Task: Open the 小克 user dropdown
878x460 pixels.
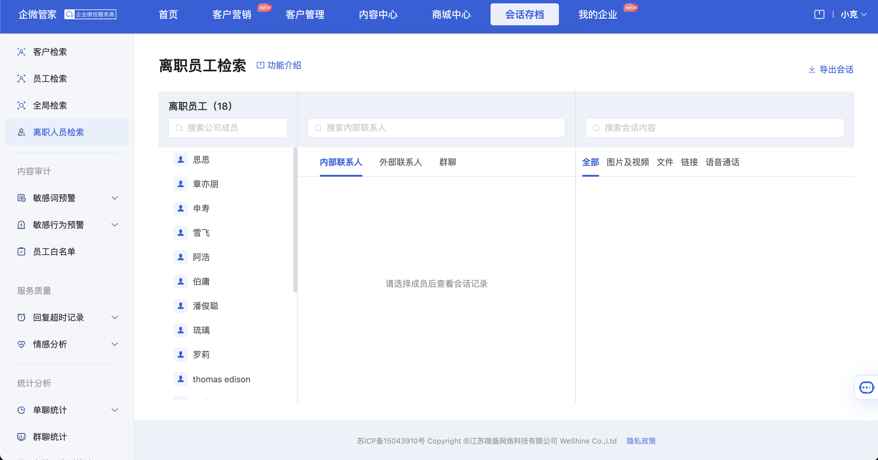Action: pos(854,14)
